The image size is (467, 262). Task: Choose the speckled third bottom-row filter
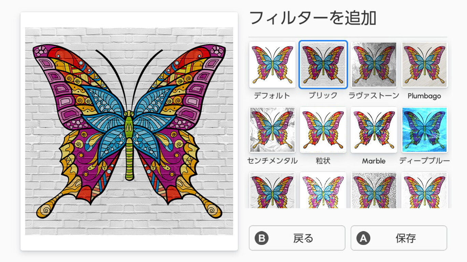click(374, 190)
